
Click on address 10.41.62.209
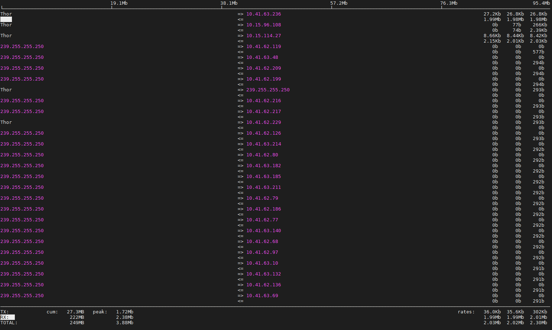coord(264,68)
